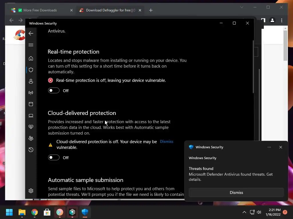Image resolution: width=293 pixels, height=219 pixels.
Task: Open Protection history clock icon
Action: 31,150
